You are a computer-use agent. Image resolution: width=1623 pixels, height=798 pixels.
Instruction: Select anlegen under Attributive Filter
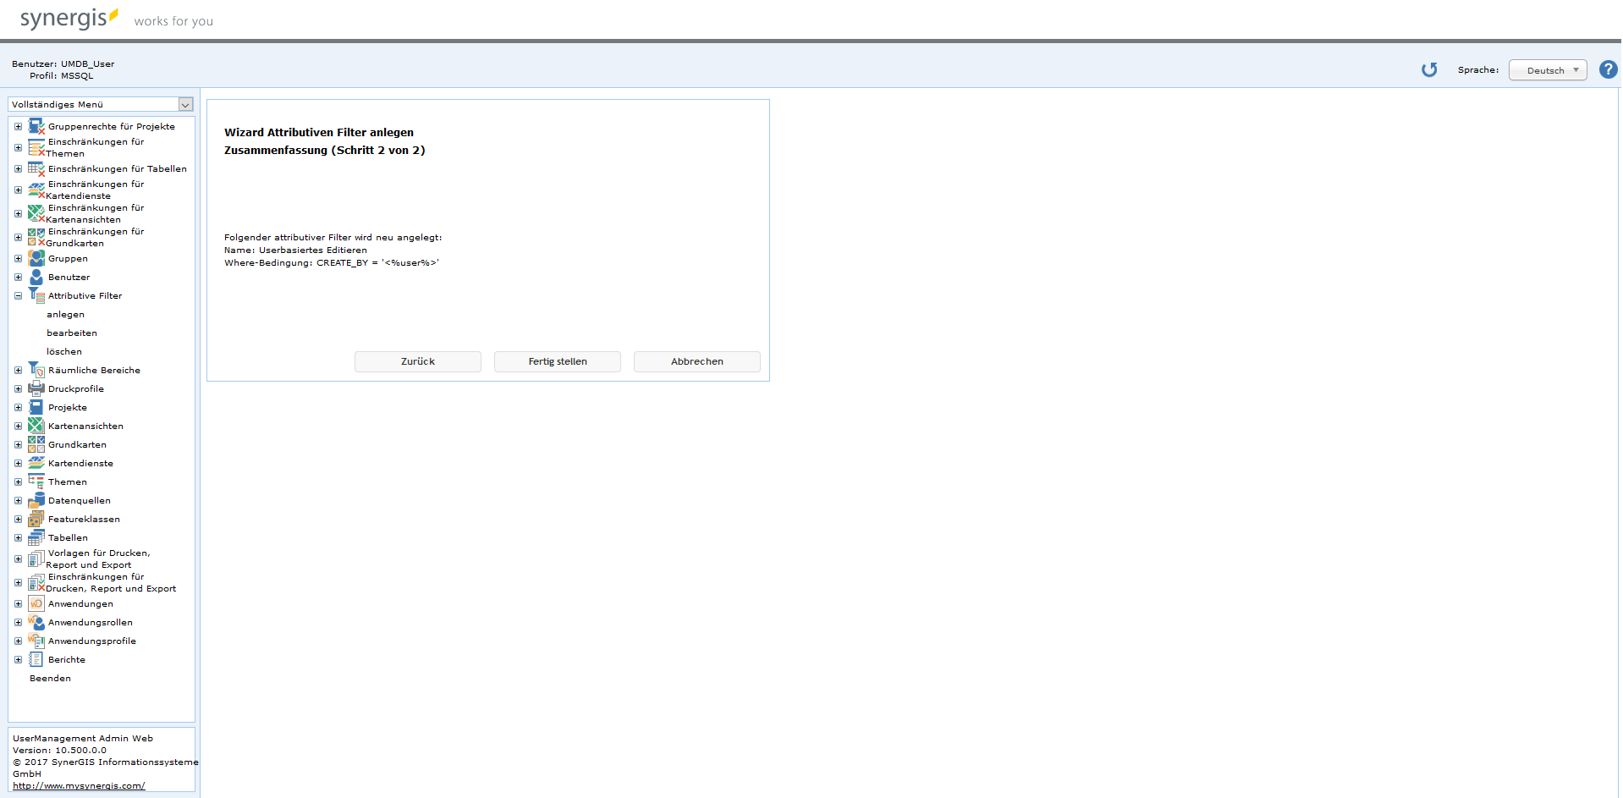[65, 314]
